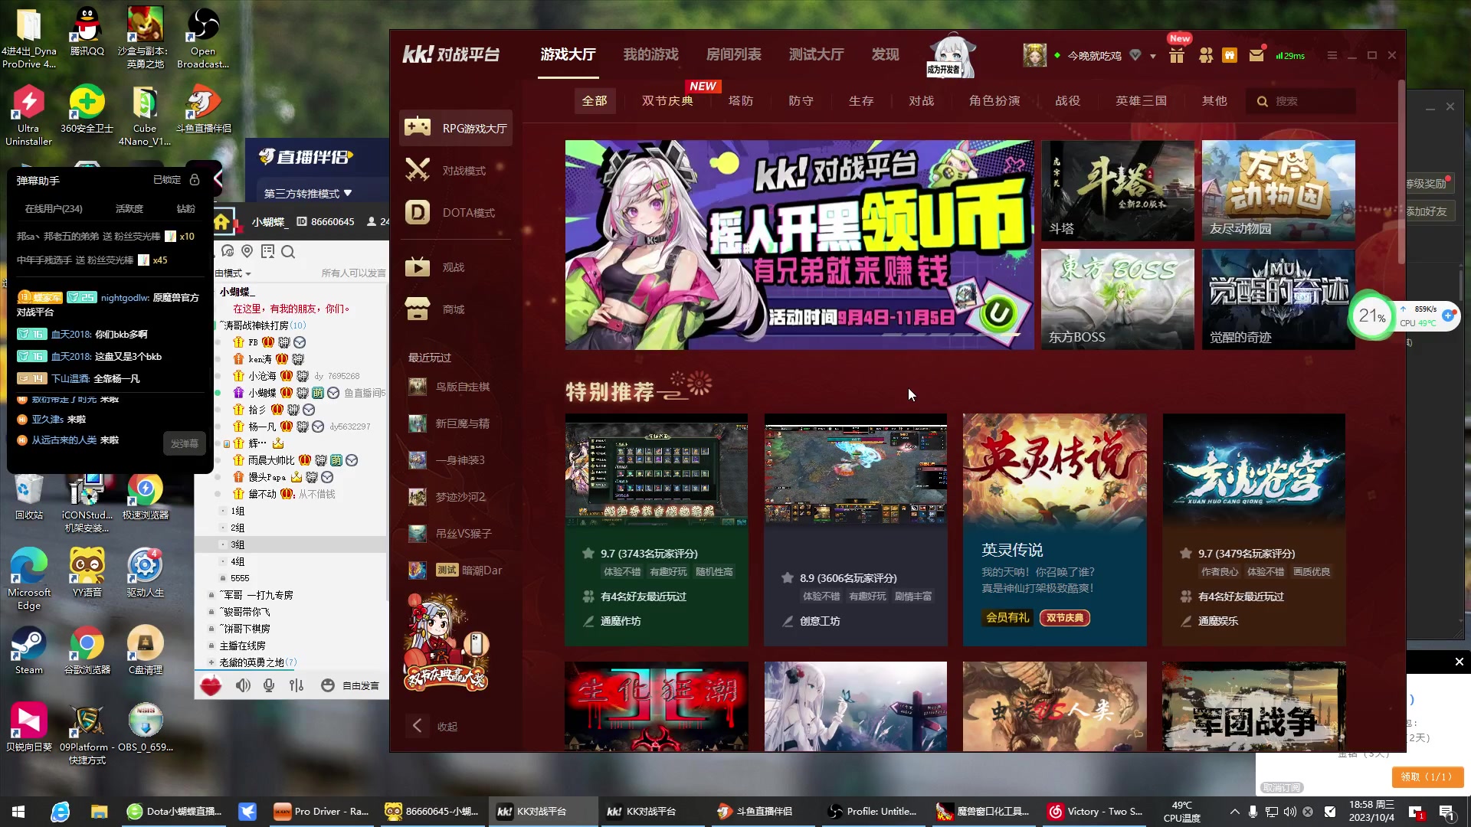Open 腾讯QQ desktop icon

[x=87, y=33]
